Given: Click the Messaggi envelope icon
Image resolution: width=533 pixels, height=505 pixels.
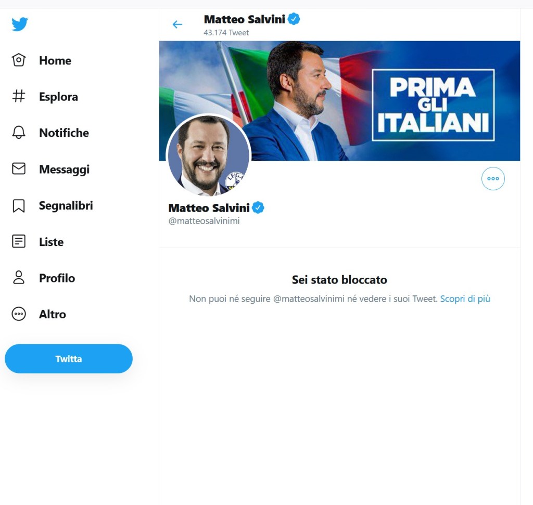Looking at the screenshot, I should click(x=19, y=169).
